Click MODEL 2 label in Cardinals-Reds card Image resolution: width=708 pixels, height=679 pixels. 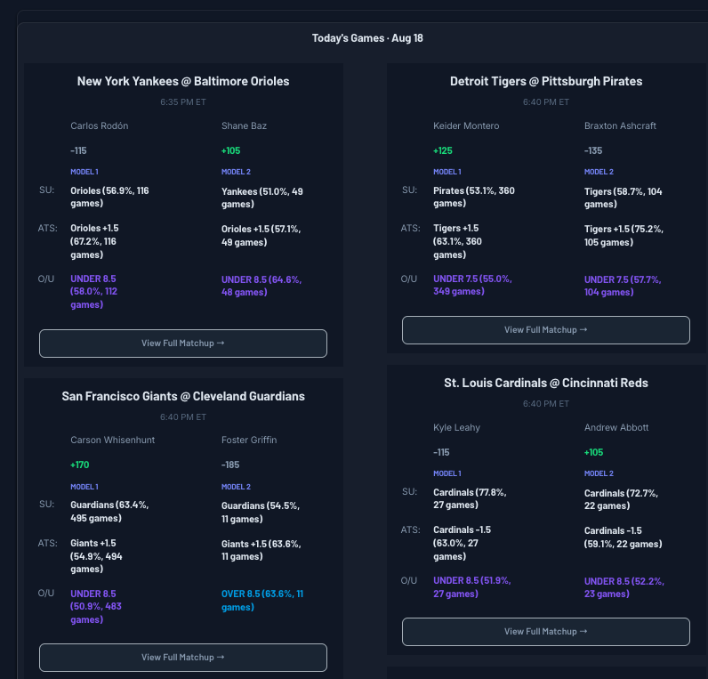[x=599, y=474]
